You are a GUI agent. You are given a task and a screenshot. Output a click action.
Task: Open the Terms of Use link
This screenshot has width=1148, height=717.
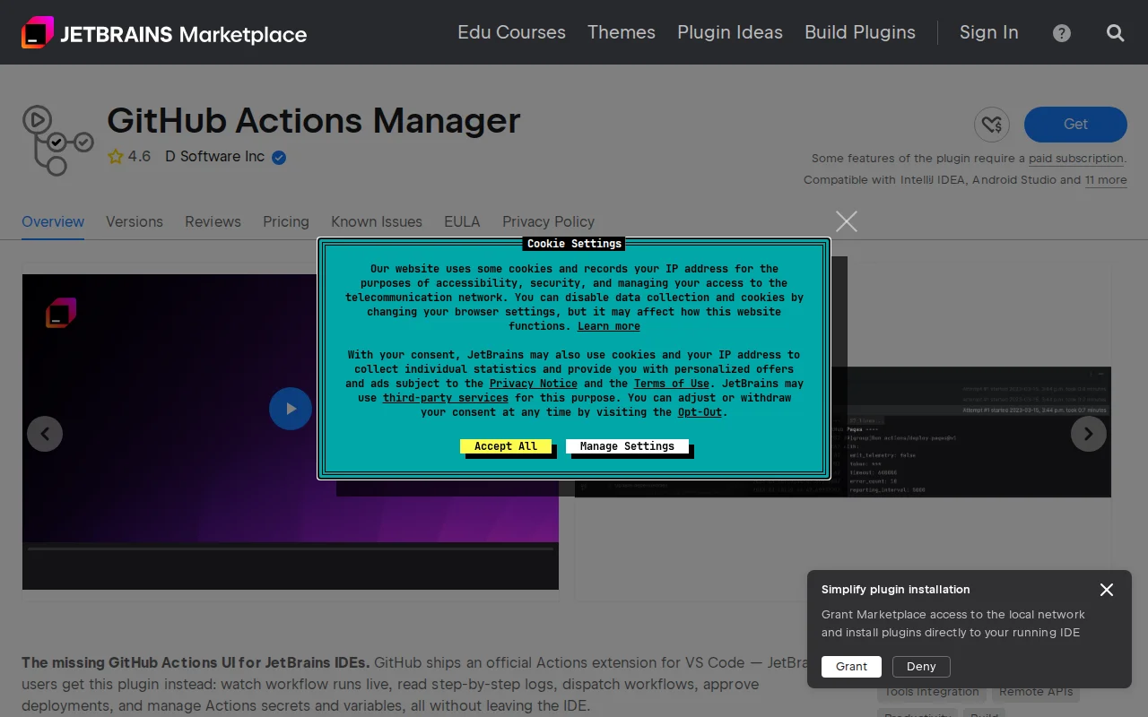tap(672, 384)
